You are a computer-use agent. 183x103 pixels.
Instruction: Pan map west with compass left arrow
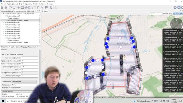click(x=172, y=24)
